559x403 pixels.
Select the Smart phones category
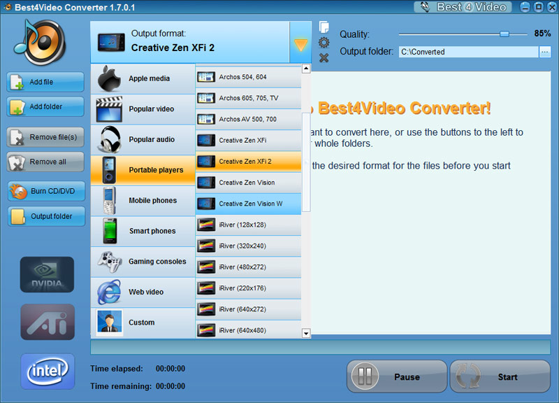(143, 231)
